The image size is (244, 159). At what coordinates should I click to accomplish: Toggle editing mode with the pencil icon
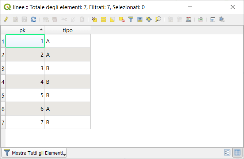(x=6, y=19)
